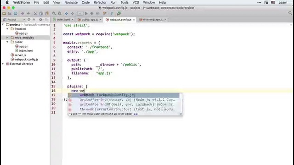Click the Save All toolbar icon
This screenshot has height=165, width=294.
10,13
